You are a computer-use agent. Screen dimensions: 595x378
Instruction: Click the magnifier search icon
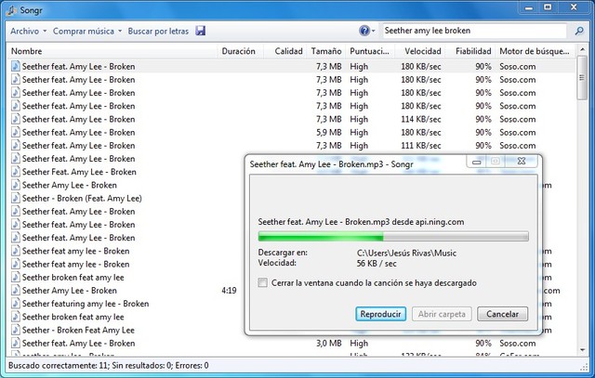click(579, 31)
